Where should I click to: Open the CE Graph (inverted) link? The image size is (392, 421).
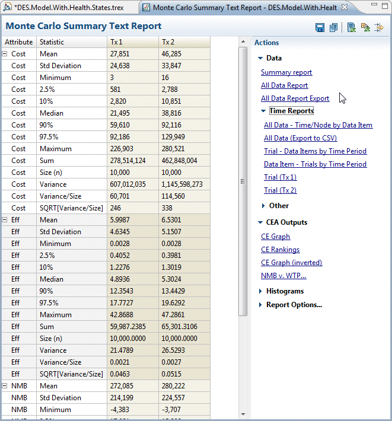(x=292, y=263)
